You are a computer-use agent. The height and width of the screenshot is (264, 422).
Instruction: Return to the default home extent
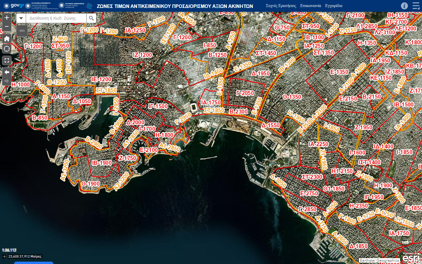click(x=7, y=39)
